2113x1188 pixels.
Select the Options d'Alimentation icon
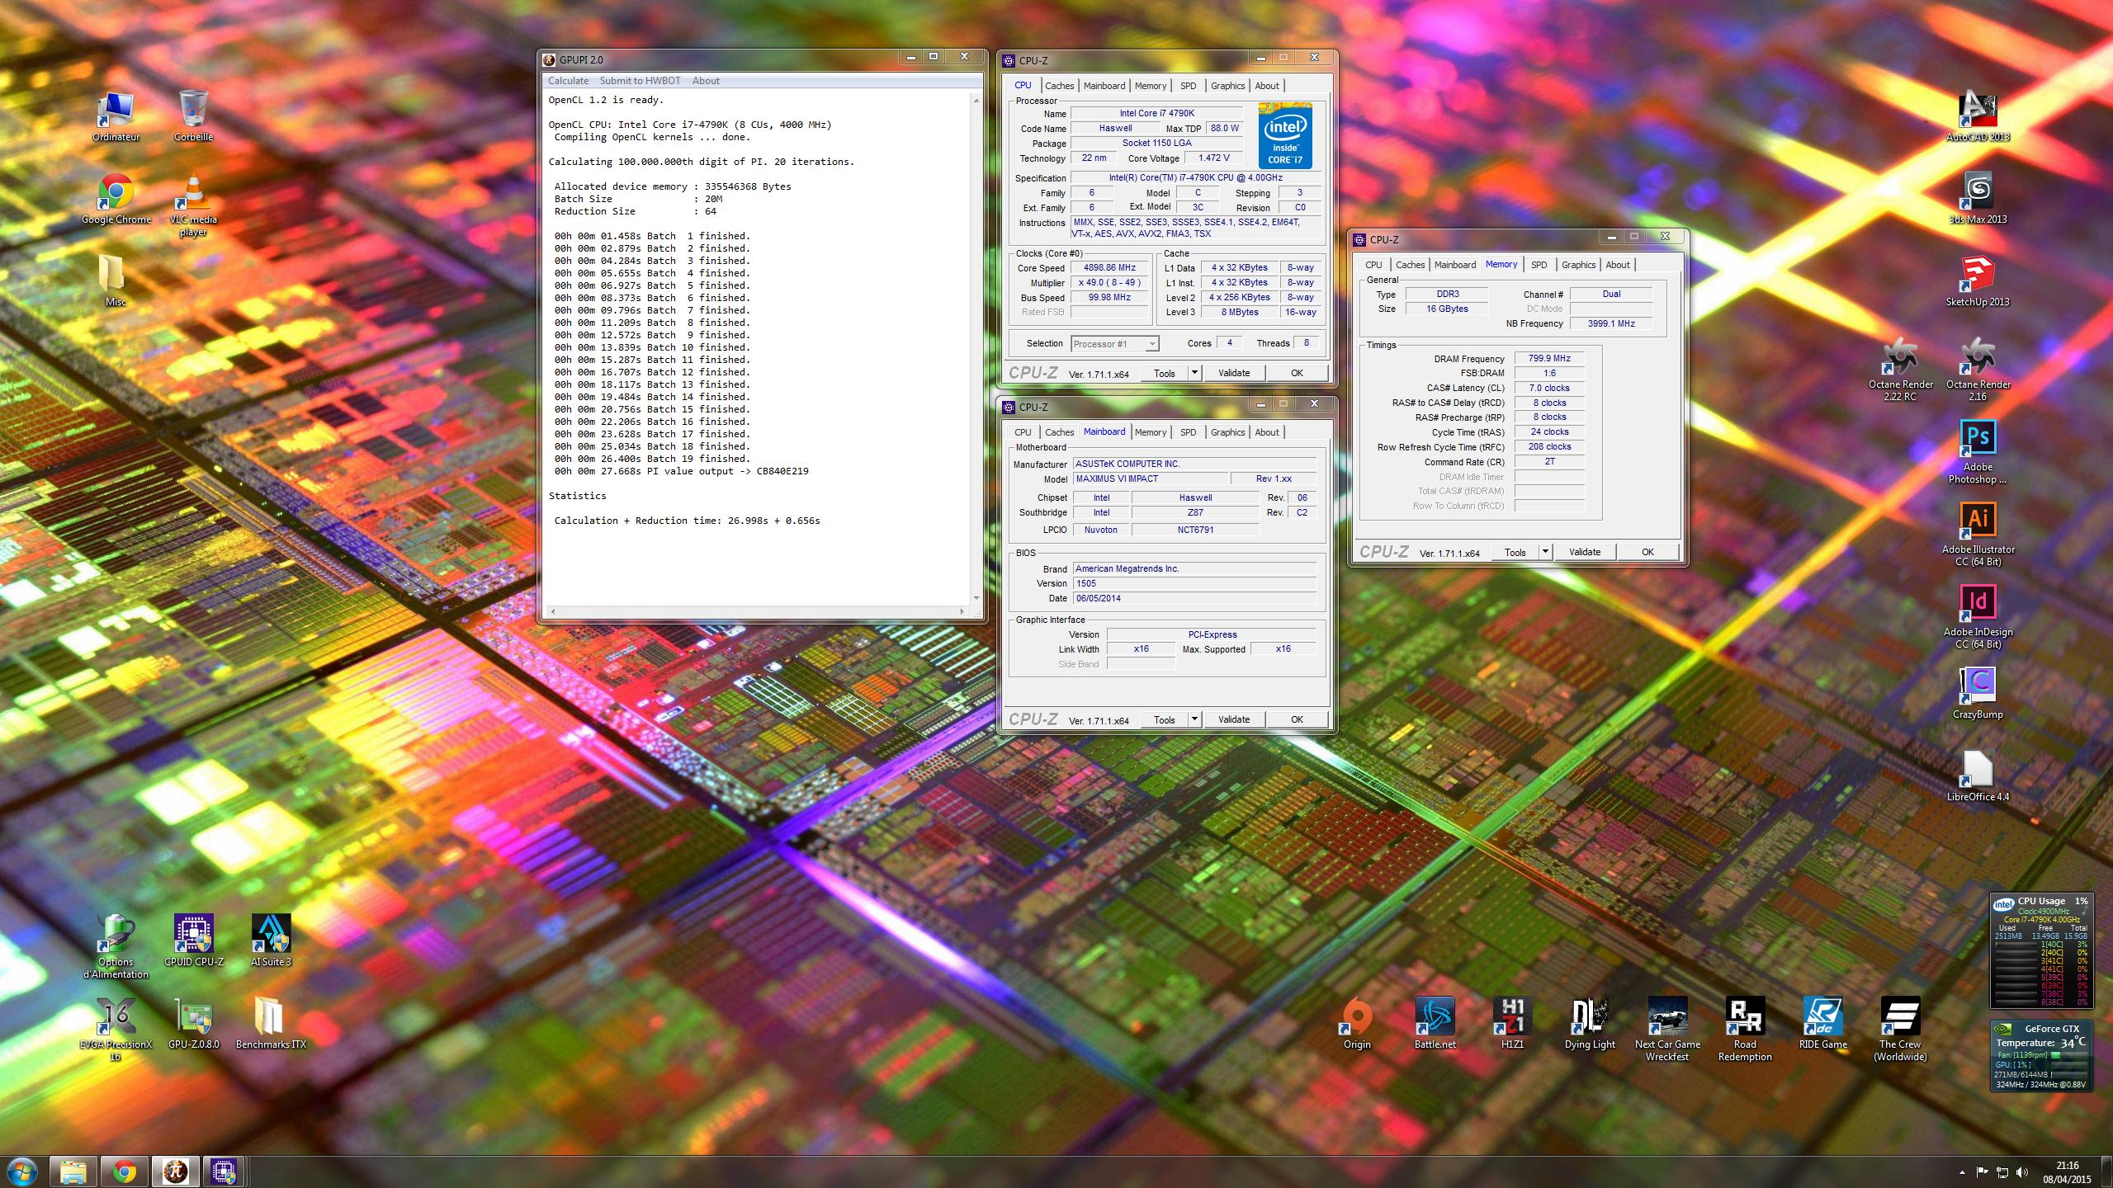click(x=116, y=947)
